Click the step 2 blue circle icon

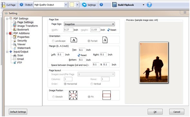22,5
